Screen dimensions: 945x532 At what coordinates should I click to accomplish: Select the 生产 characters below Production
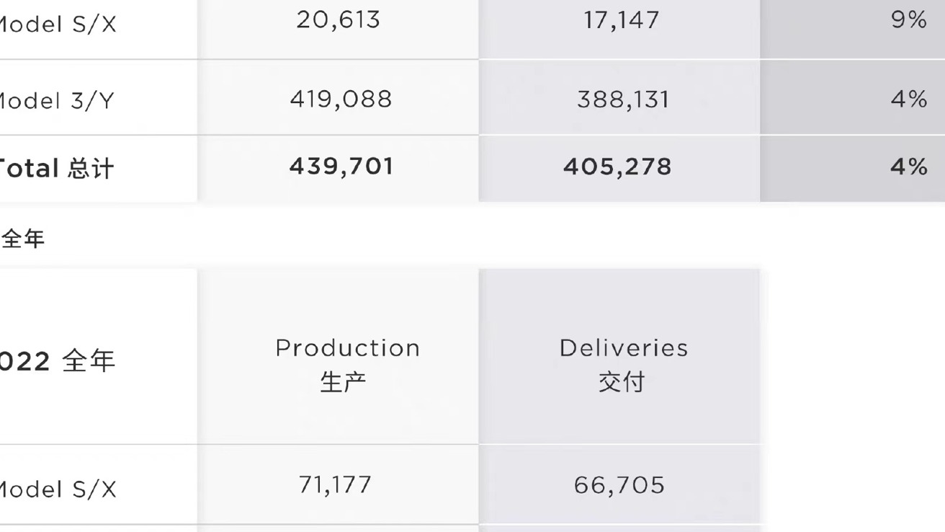coord(342,382)
